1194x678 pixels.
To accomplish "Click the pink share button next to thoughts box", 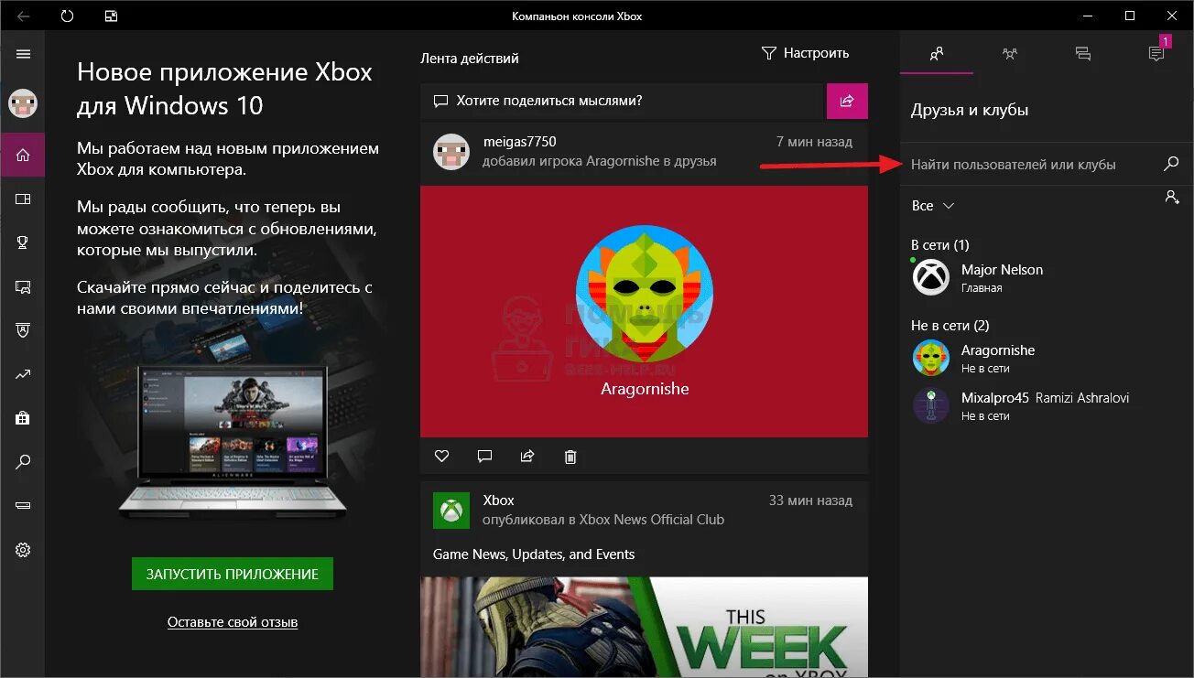I will 847,101.
